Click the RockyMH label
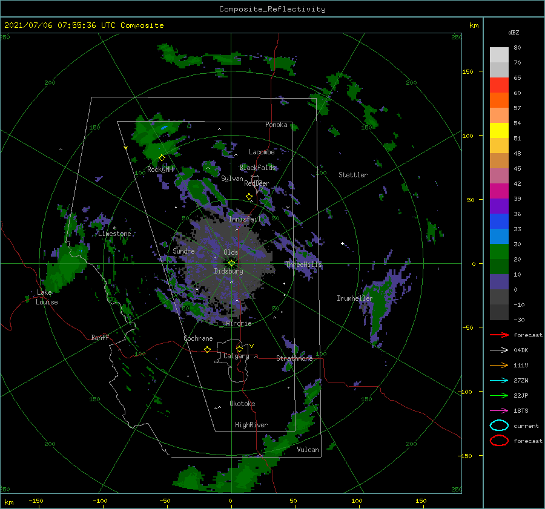Screen dimensions: 545x509 click(160, 169)
